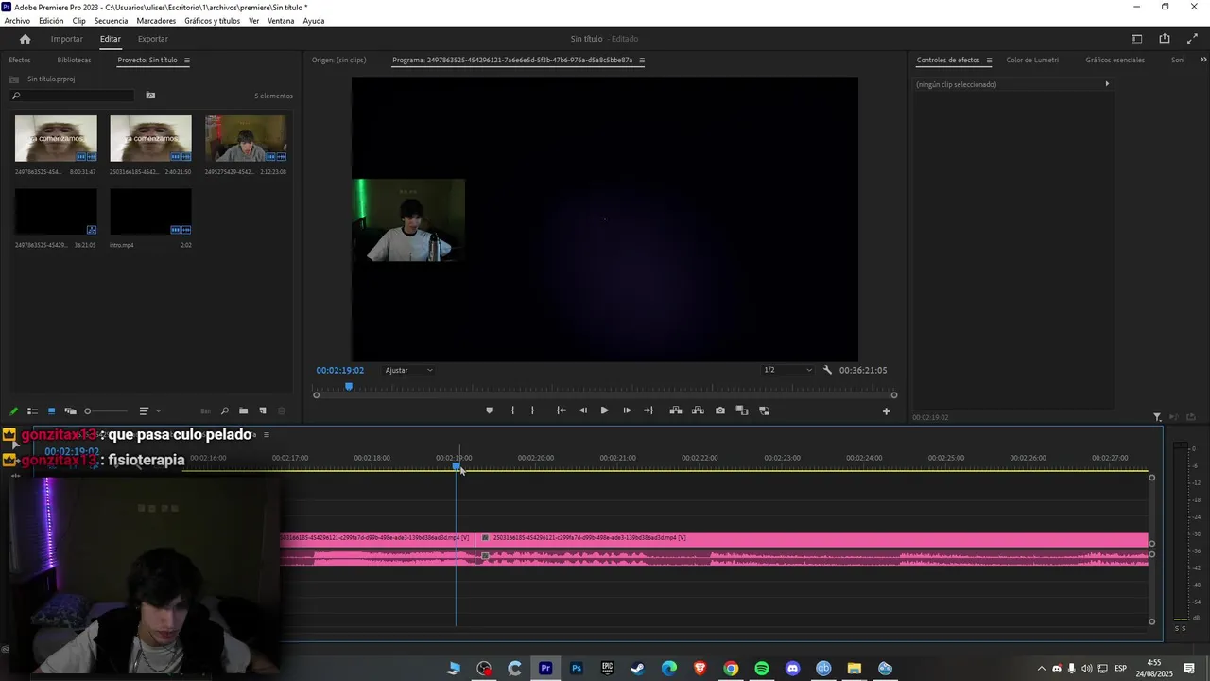Switch Project panel to icon view
The height and width of the screenshot is (681, 1210).
pyautogui.click(x=51, y=411)
